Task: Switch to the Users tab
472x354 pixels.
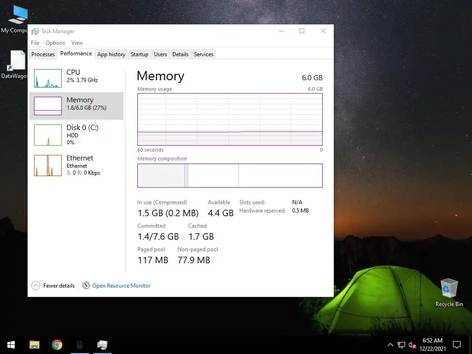Action: (x=160, y=54)
